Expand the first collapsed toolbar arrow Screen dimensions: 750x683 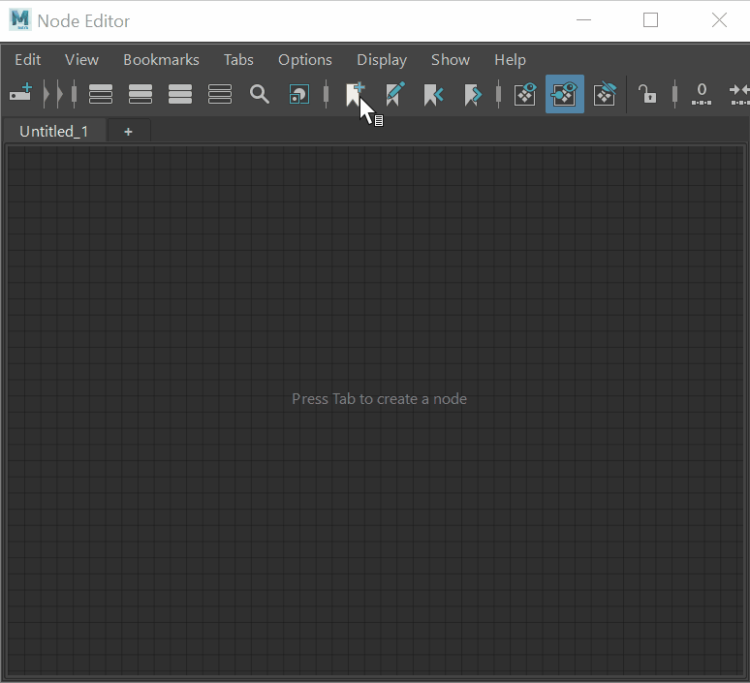point(47,94)
